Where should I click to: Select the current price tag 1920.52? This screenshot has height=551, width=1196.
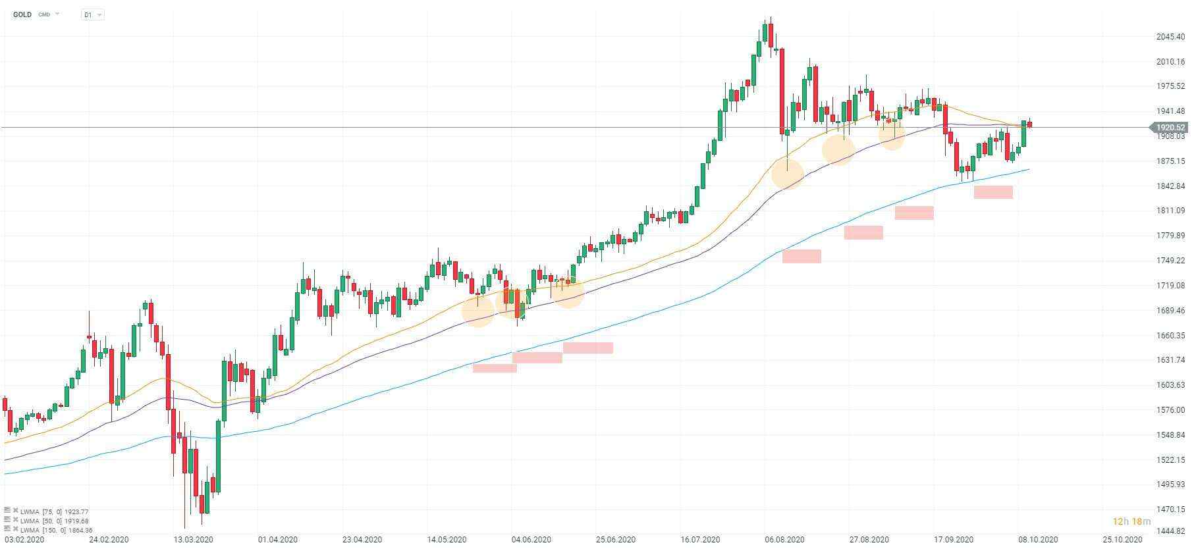point(1170,128)
